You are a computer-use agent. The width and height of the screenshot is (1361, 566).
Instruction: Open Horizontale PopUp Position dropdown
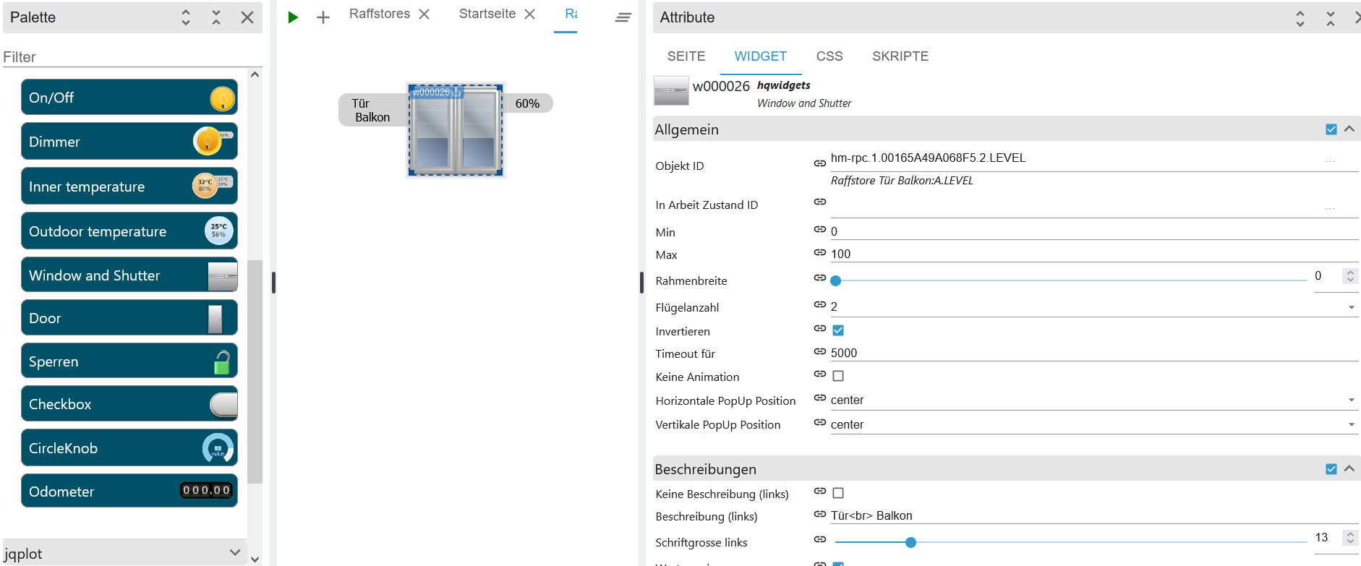(x=1351, y=400)
